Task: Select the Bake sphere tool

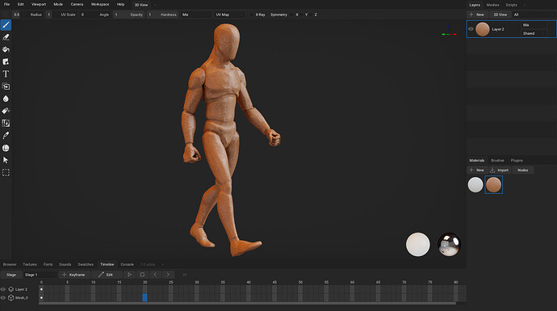Action: (x=6, y=148)
